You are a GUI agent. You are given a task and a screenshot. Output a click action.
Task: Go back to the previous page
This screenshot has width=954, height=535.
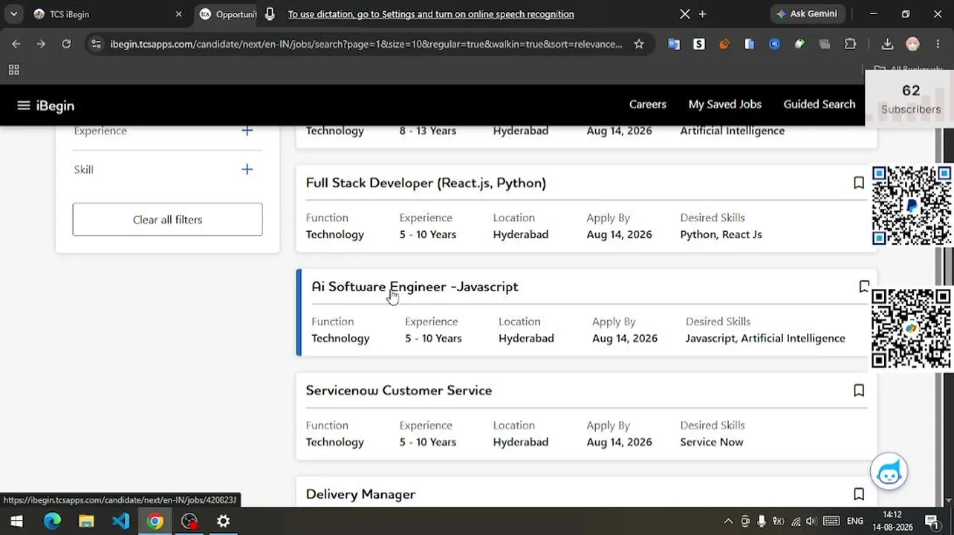(16, 44)
